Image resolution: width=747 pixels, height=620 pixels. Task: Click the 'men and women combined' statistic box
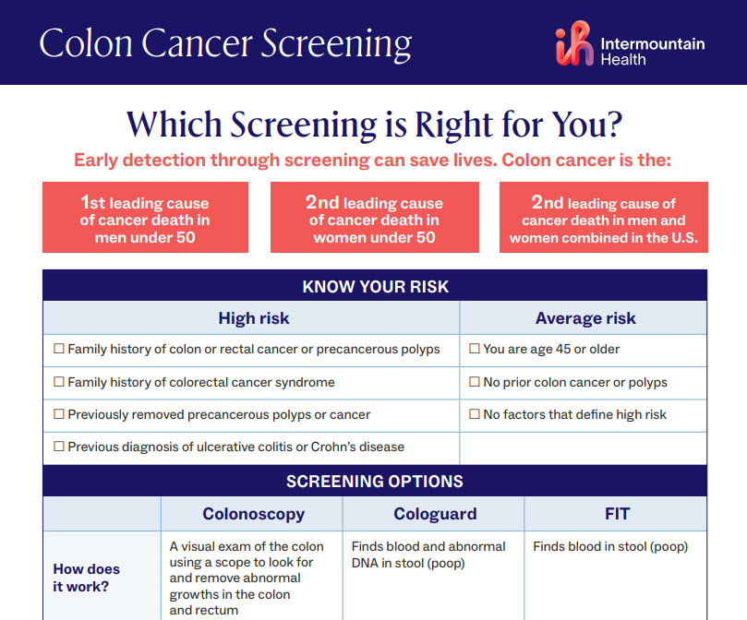(603, 218)
